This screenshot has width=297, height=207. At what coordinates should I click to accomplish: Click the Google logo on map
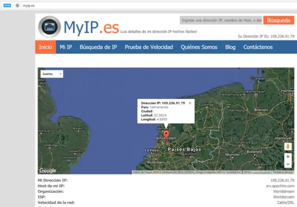click(48, 170)
